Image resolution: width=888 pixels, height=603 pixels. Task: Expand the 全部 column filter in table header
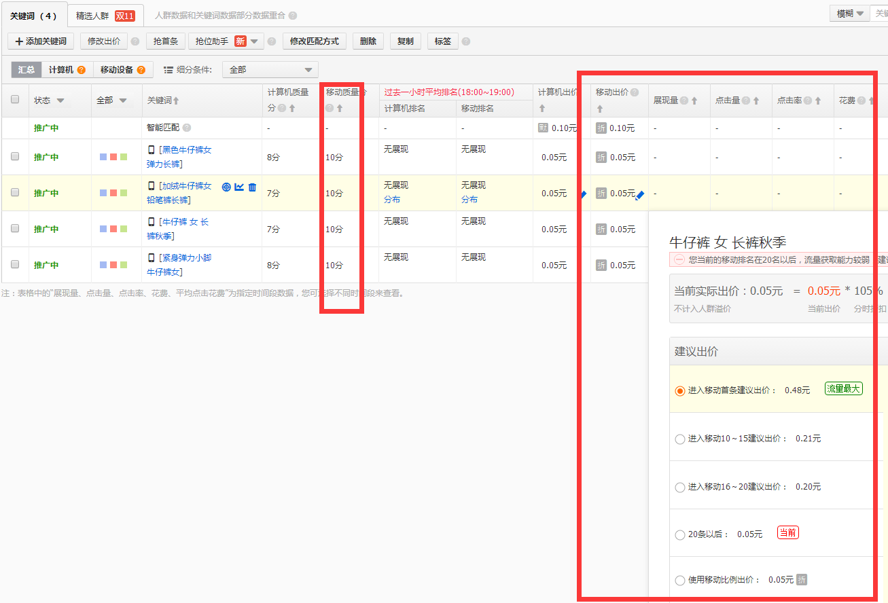coord(123,100)
